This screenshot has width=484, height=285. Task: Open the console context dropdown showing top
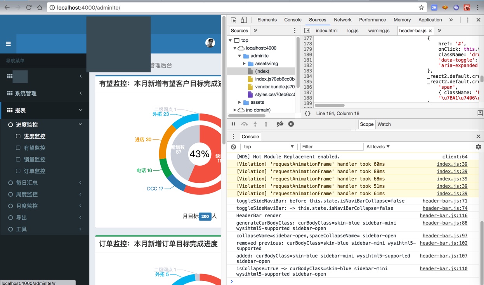[269, 147]
